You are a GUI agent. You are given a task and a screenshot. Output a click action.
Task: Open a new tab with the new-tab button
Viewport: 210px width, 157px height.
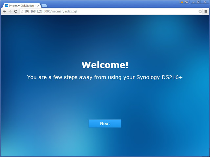(44, 6)
